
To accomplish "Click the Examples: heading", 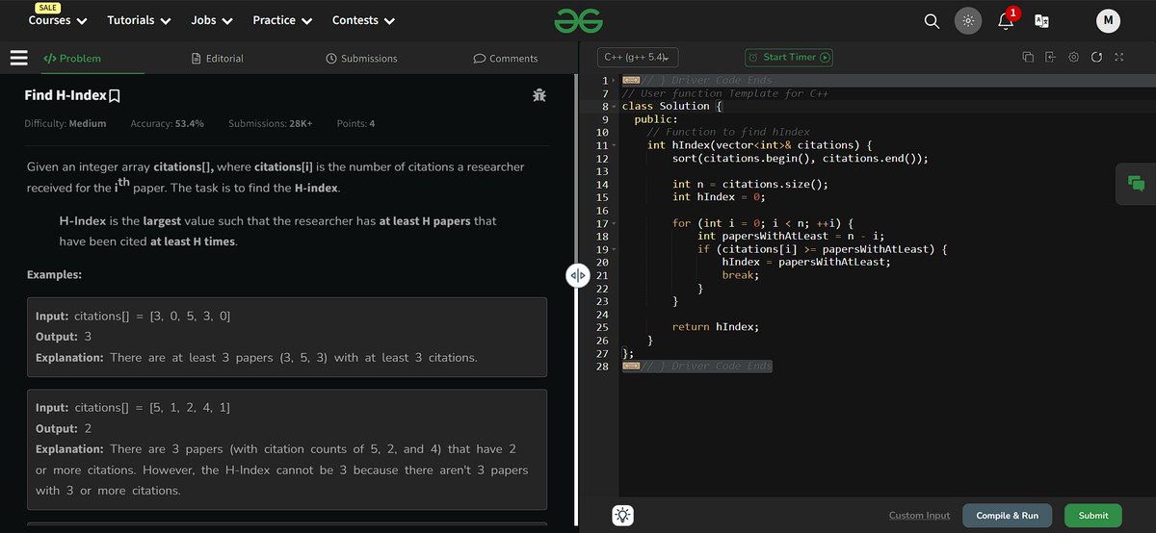I will click(x=55, y=275).
